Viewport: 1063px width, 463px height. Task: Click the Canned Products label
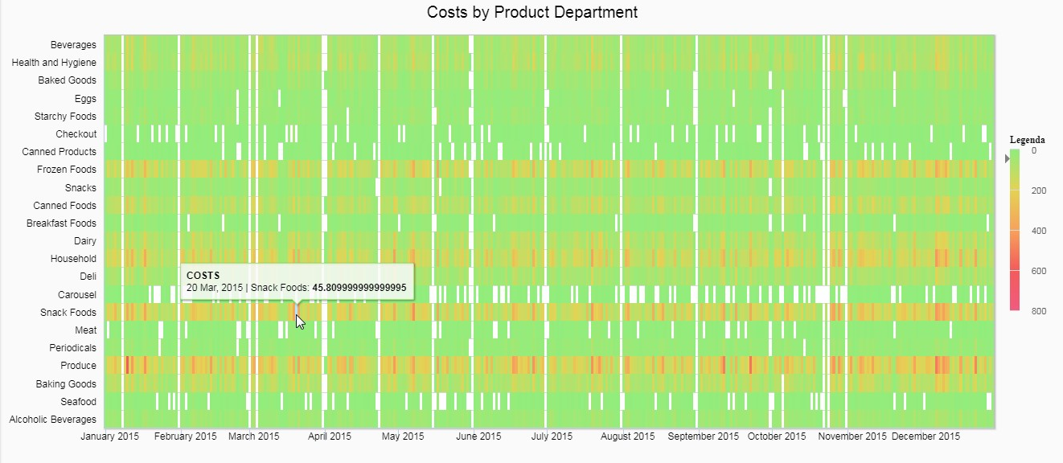(59, 152)
